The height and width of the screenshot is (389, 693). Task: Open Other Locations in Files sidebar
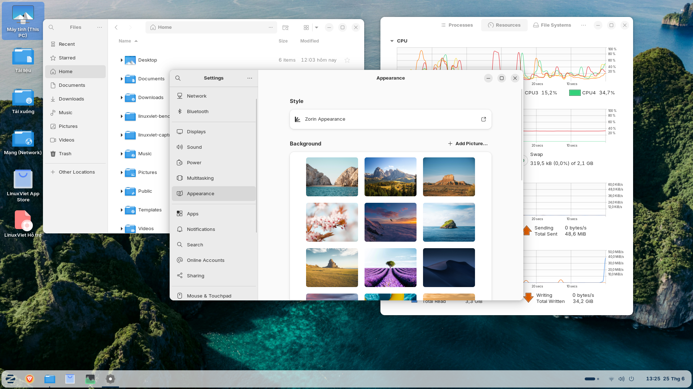[75, 172]
